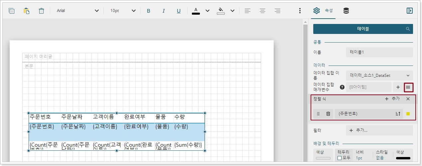The height and width of the screenshot is (166, 422).
Task: Toggle bold text formatting
Action: tap(149, 11)
